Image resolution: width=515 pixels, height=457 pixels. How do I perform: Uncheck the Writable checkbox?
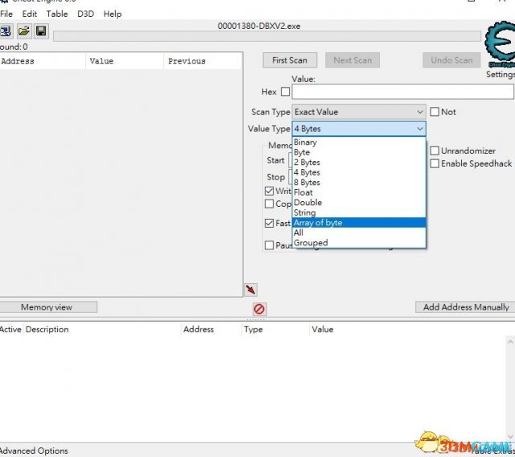pyautogui.click(x=269, y=191)
